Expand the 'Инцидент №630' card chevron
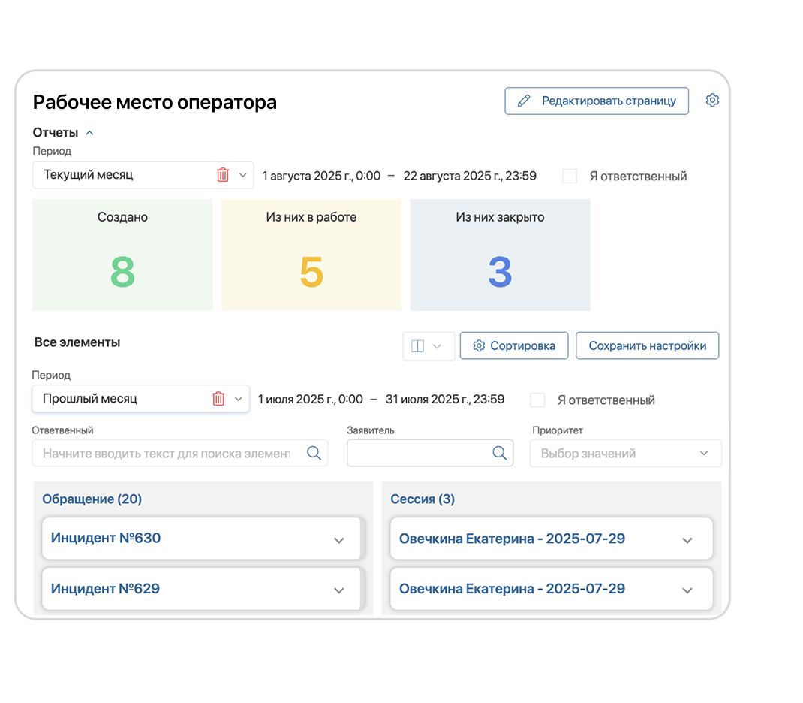 (x=339, y=540)
